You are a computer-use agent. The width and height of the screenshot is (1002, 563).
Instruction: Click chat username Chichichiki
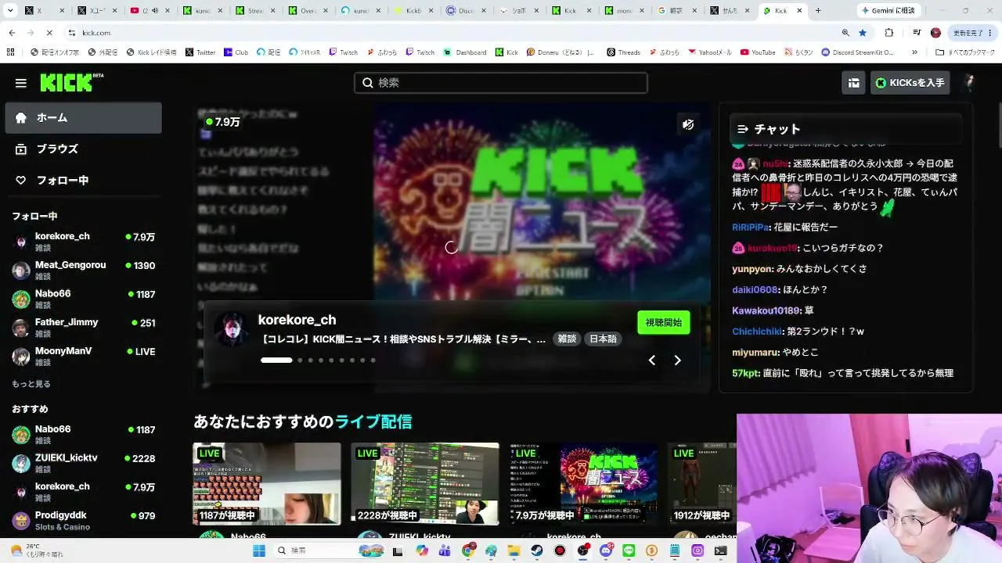tap(757, 332)
